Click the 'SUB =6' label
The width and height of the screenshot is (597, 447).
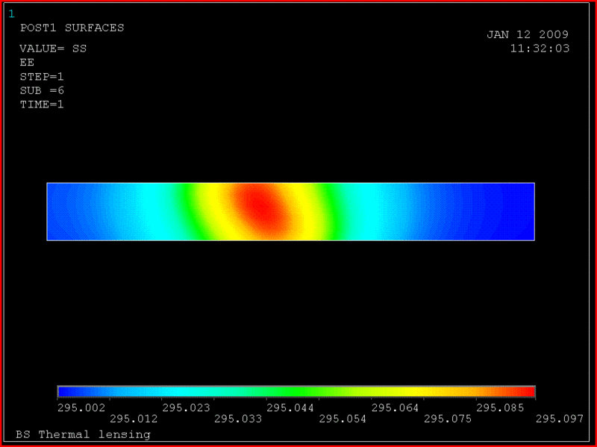click(x=42, y=90)
